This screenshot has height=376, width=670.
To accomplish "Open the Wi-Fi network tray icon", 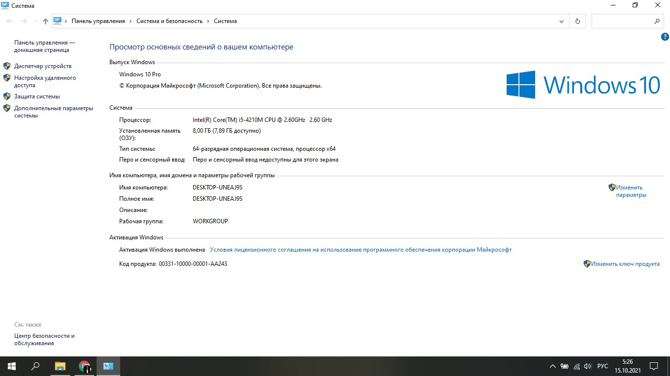I will tap(577, 366).
